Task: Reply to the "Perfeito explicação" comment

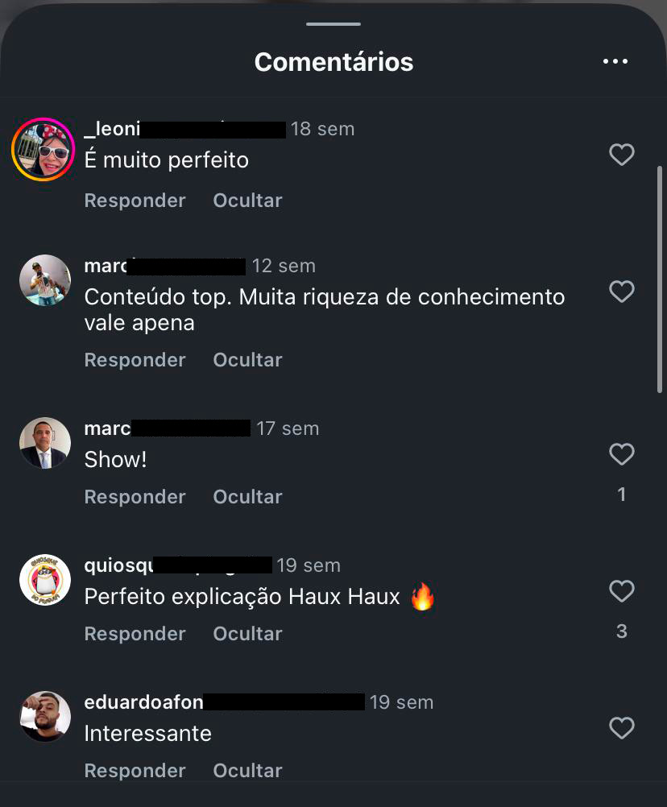Action: [135, 634]
